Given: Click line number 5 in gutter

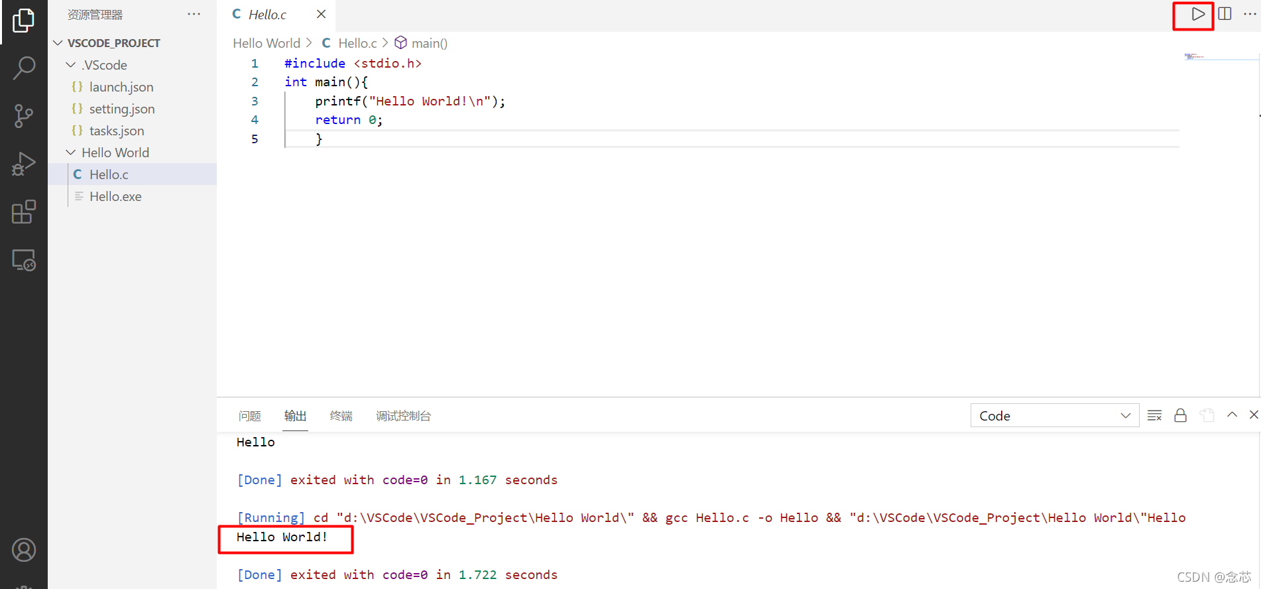Looking at the screenshot, I should pyautogui.click(x=255, y=139).
